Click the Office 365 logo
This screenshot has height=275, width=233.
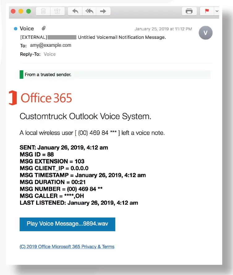pyautogui.click(x=40, y=98)
